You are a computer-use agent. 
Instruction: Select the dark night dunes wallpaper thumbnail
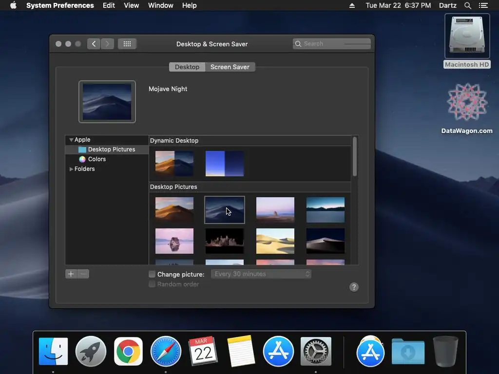click(x=325, y=241)
